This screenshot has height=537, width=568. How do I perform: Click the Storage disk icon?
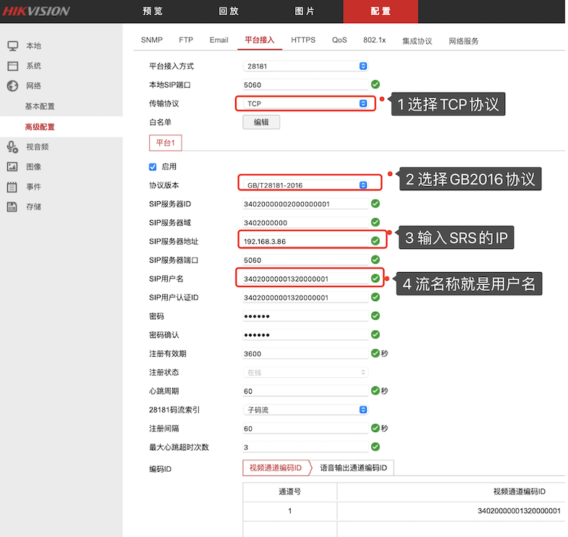[x=12, y=207]
